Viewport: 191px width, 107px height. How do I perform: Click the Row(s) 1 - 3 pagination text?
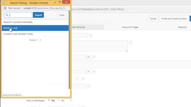coord(35,40)
